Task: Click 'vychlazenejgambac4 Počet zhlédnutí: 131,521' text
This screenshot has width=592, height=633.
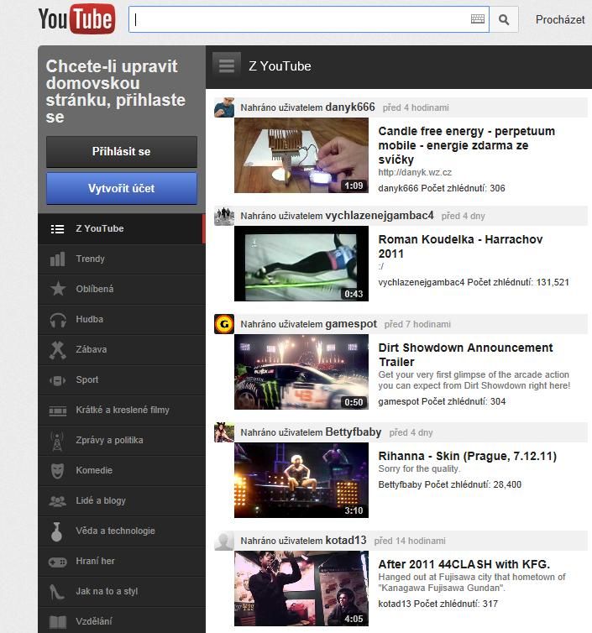Action: [x=474, y=282]
